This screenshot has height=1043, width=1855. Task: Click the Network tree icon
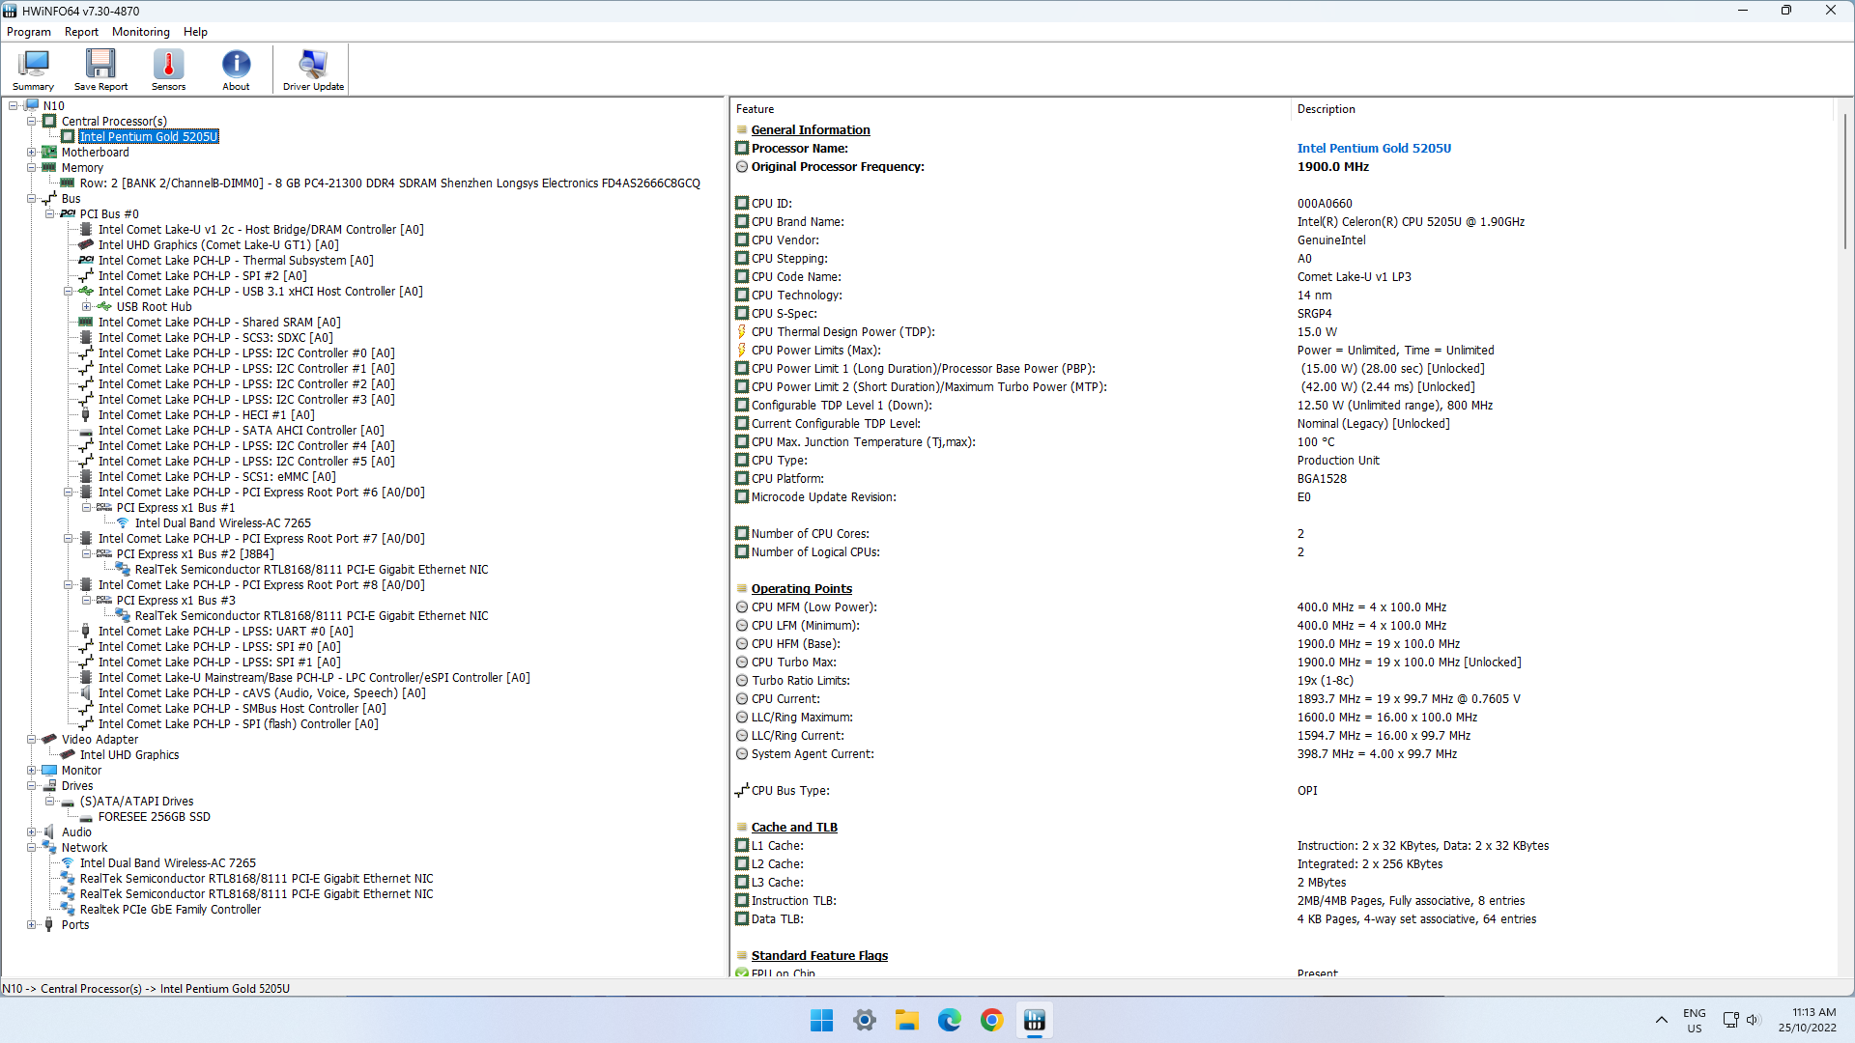coord(49,848)
